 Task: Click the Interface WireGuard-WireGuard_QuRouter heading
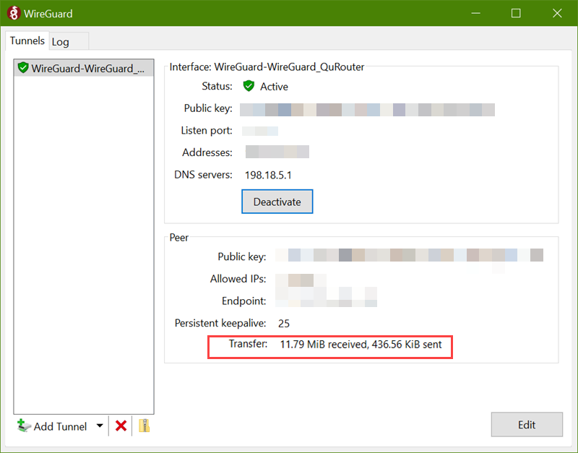(267, 66)
